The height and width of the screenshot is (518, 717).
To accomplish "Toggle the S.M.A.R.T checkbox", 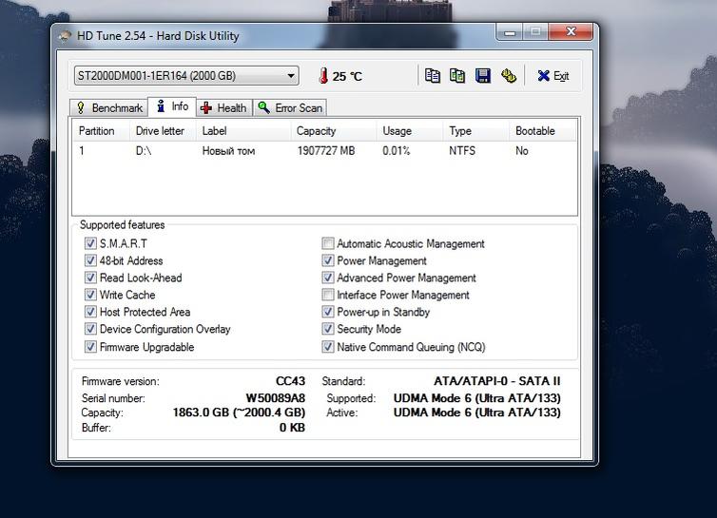I will (x=90, y=243).
